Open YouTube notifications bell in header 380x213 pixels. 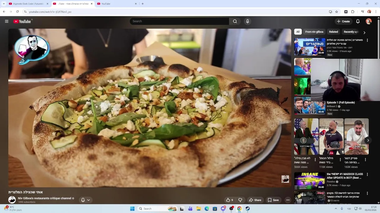[x=358, y=21]
